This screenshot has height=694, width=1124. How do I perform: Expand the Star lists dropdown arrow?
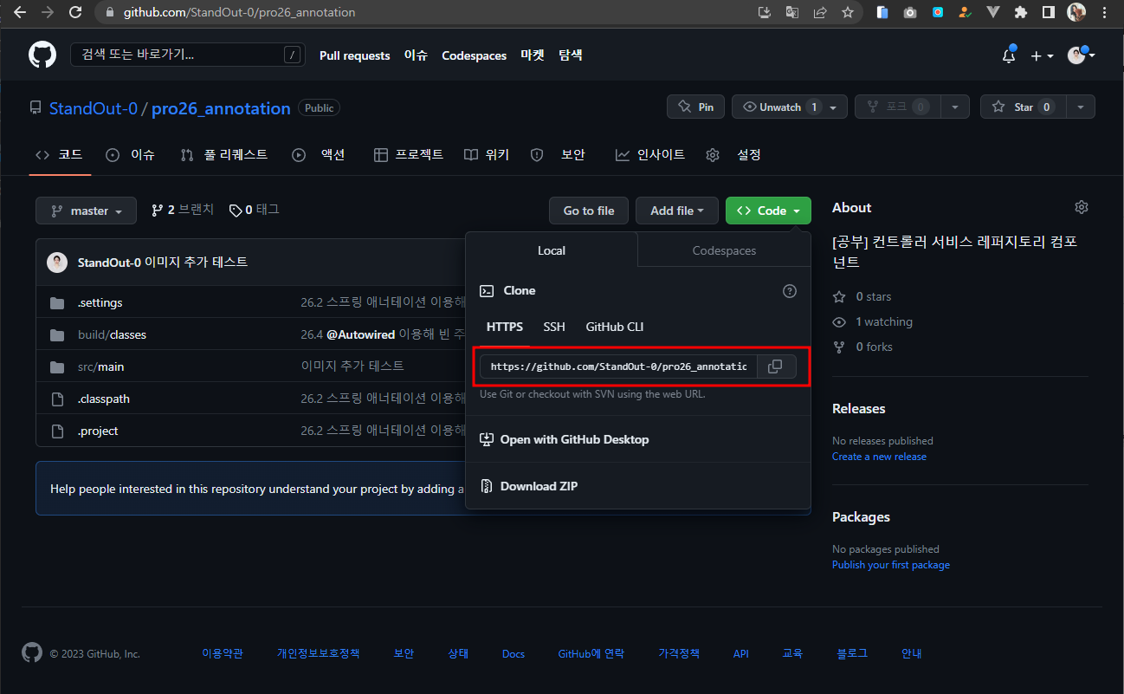coord(1080,107)
